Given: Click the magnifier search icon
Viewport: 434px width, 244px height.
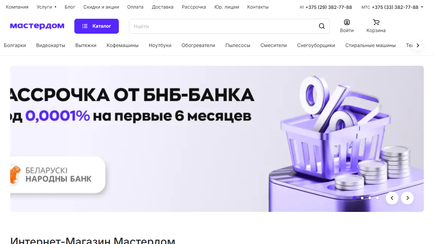Looking at the screenshot, I should [x=322, y=26].
